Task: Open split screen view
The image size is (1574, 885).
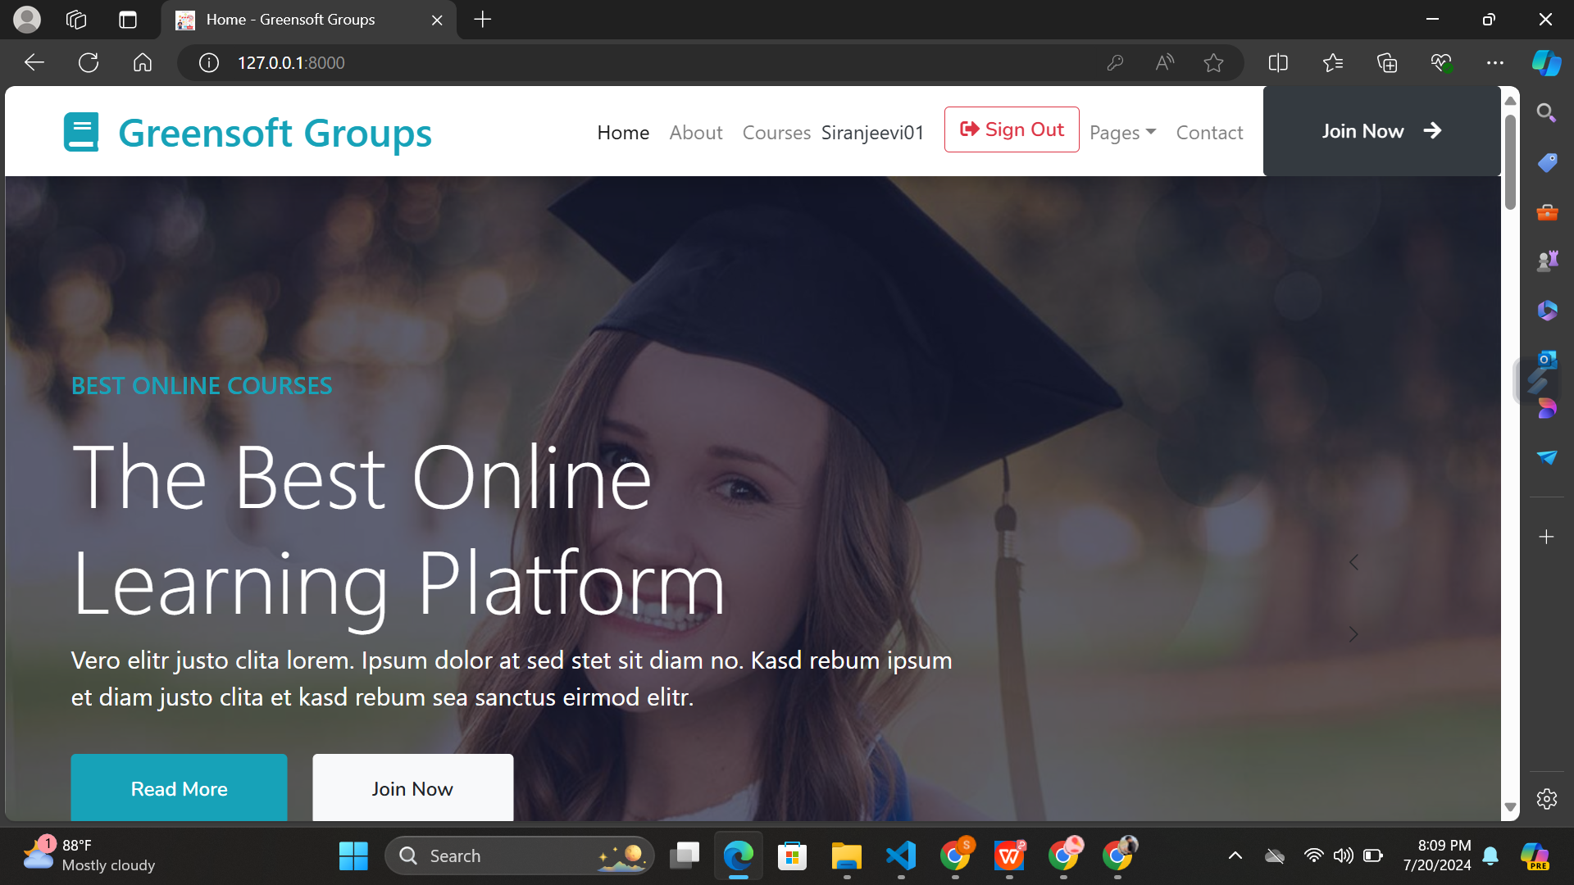Action: coord(1278,62)
